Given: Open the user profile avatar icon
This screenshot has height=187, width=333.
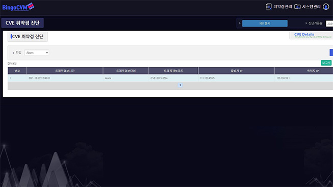Looking at the screenshot, I should point(326,7).
